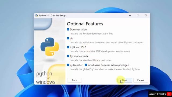
Task: Click the 'Optional Features' heading
Action: [85, 24]
